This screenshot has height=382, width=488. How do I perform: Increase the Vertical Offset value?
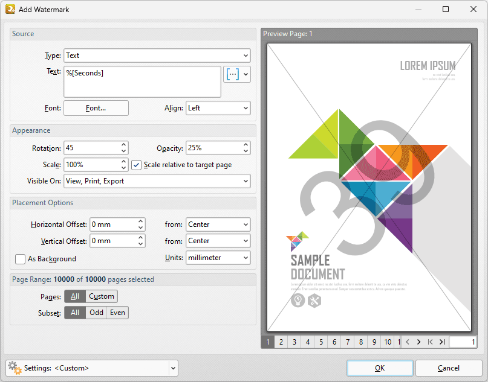click(141, 238)
